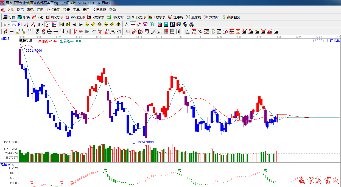Open the 江恩轮 Gann wheel tool
Image resolution: width=341 pixels, height=187 pixels.
click(176, 17)
